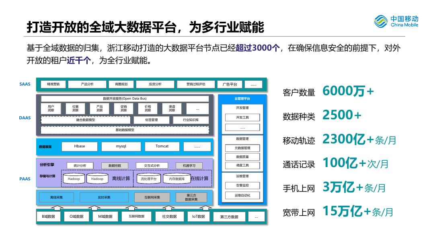The height and width of the screenshot is (241, 429).
Task: Click the 数据开放服务(Open Data Bus) bar
Action: pos(125,98)
